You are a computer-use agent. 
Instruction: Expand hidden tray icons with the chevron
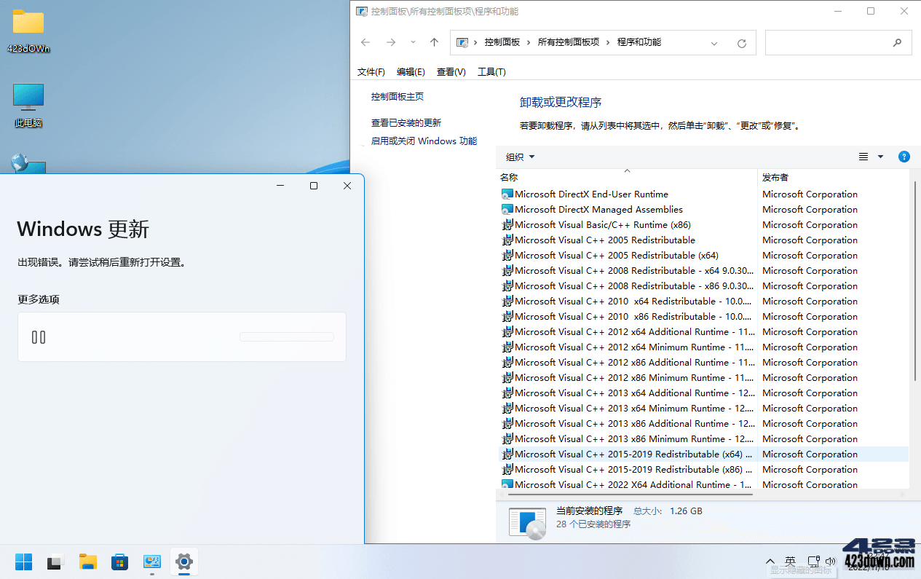[x=770, y=562]
